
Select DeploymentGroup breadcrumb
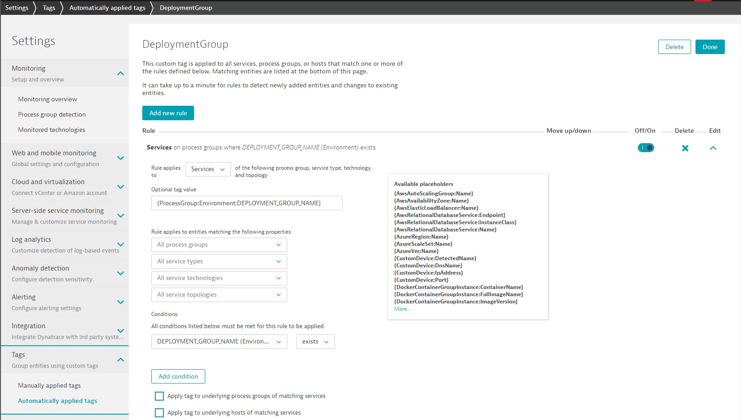point(186,8)
